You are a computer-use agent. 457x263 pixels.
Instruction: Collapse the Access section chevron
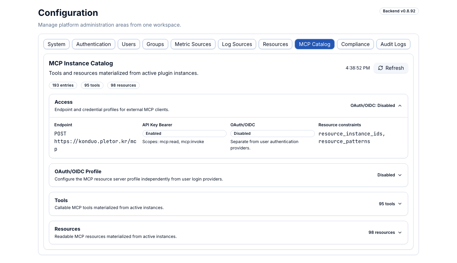pyautogui.click(x=400, y=106)
